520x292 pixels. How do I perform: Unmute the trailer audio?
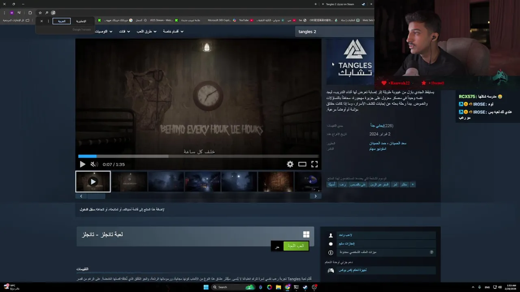point(94,164)
